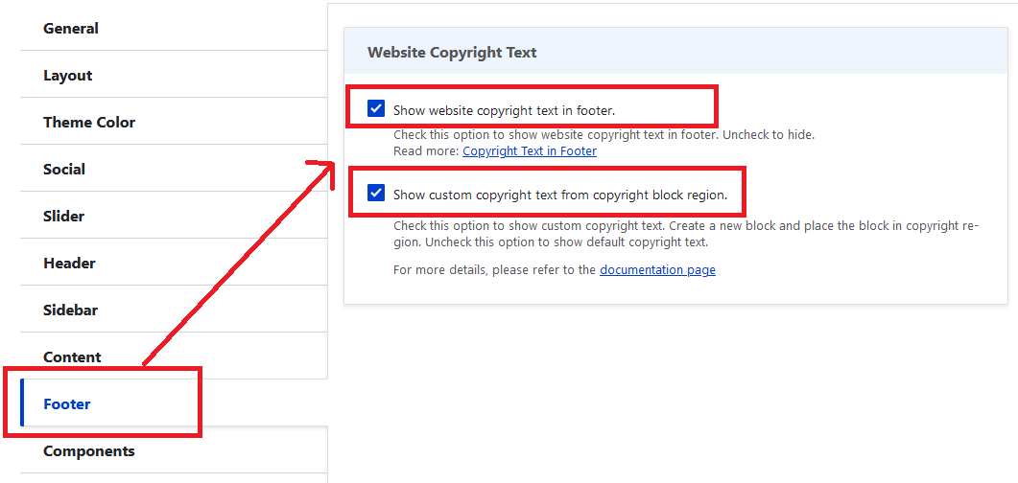Open the Slider settings tab
Screen dimensions: 1018x483
pos(64,217)
